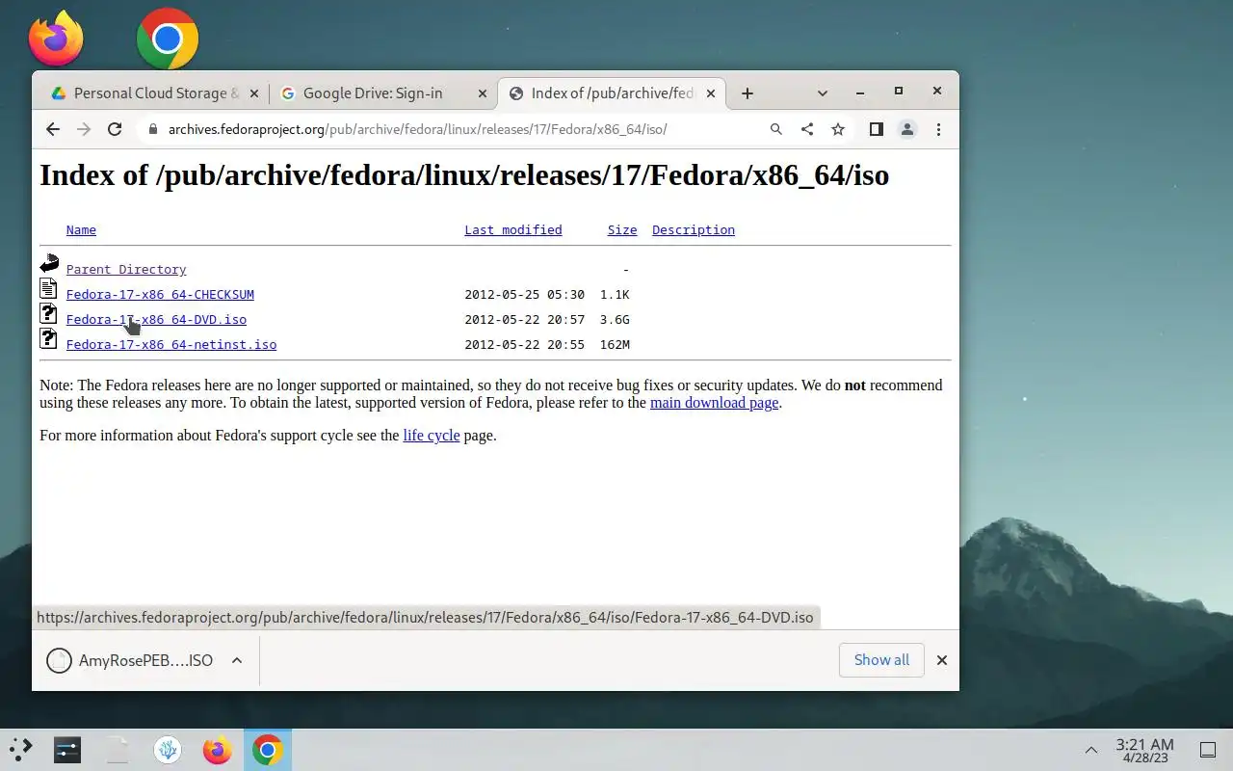
Task: Open the Parent Directory link
Action: [x=126, y=270]
